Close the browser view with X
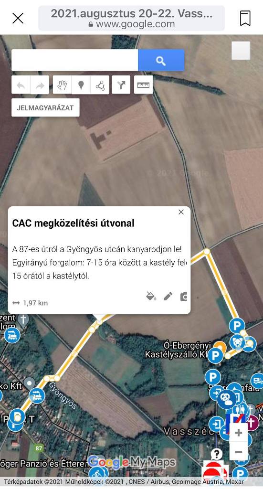The image size is (263, 489). [18, 18]
